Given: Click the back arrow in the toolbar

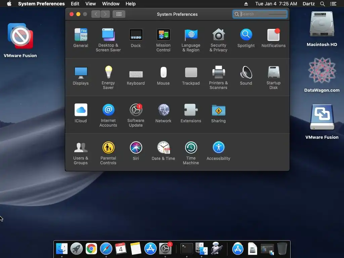Looking at the screenshot, I should [96, 14].
